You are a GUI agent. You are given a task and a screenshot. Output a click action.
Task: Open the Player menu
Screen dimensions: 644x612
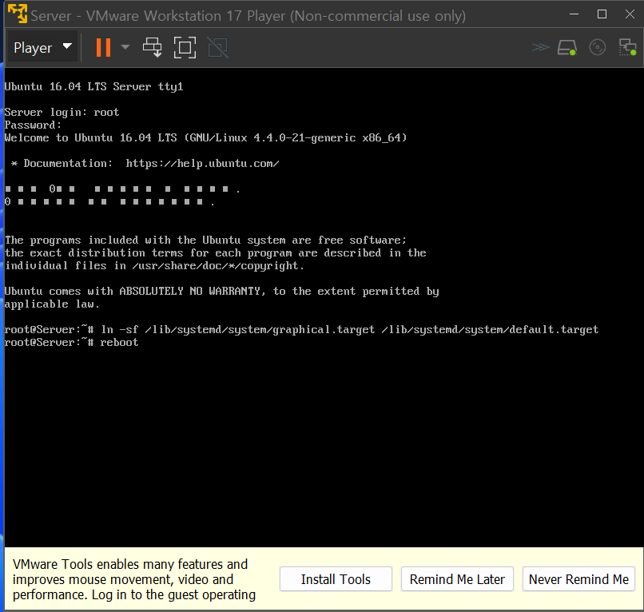(42, 48)
